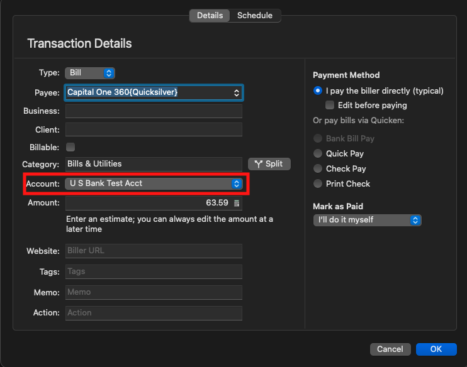467x367 pixels.
Task: Select the Quick Pay radio option
Action: coord(318,153)
